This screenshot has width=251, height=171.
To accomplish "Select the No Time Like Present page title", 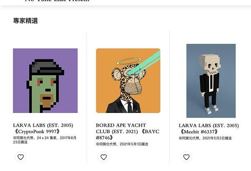I will pyautogui.click(x=57, y=1).
